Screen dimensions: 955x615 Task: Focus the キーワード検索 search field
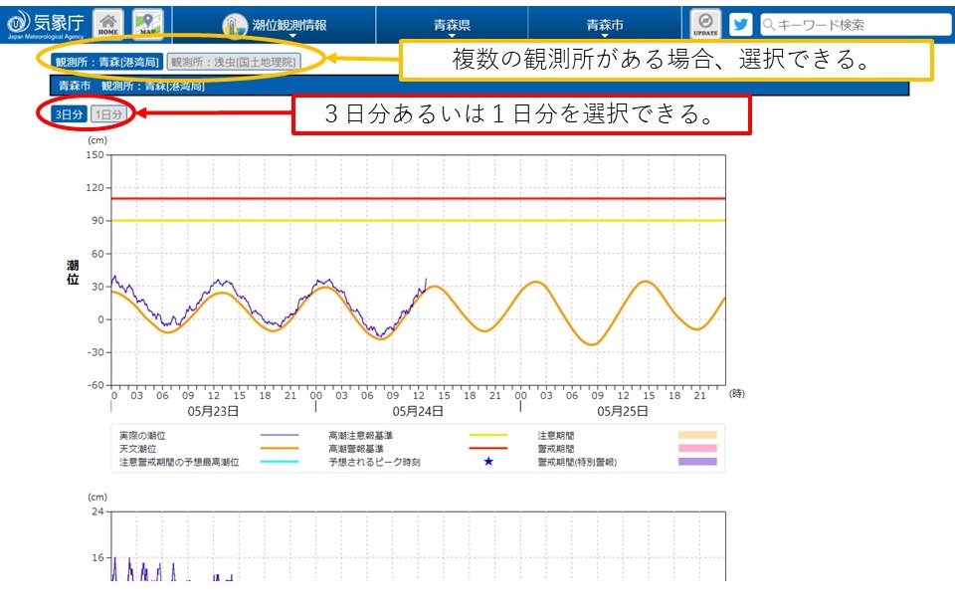point(856,24)
